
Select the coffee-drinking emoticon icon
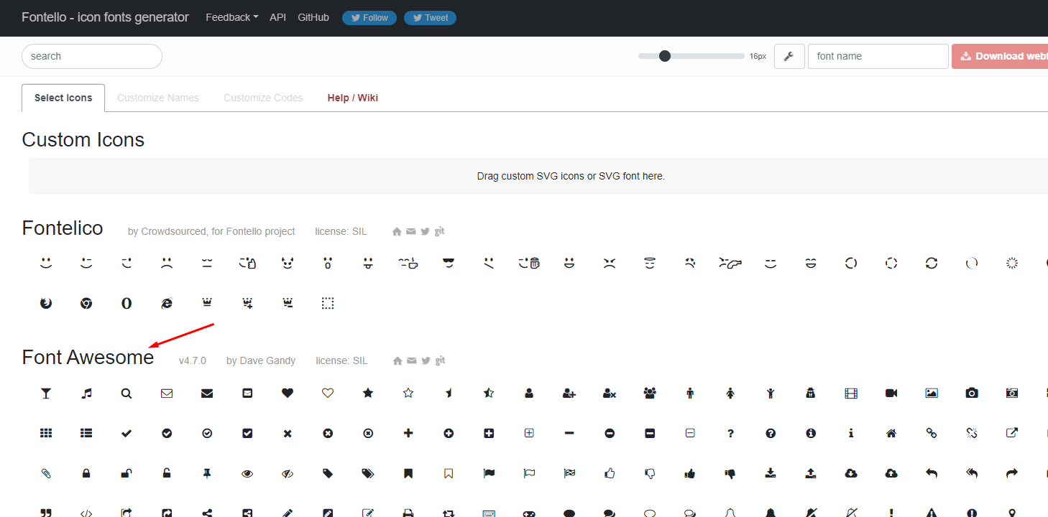point(408,264)
